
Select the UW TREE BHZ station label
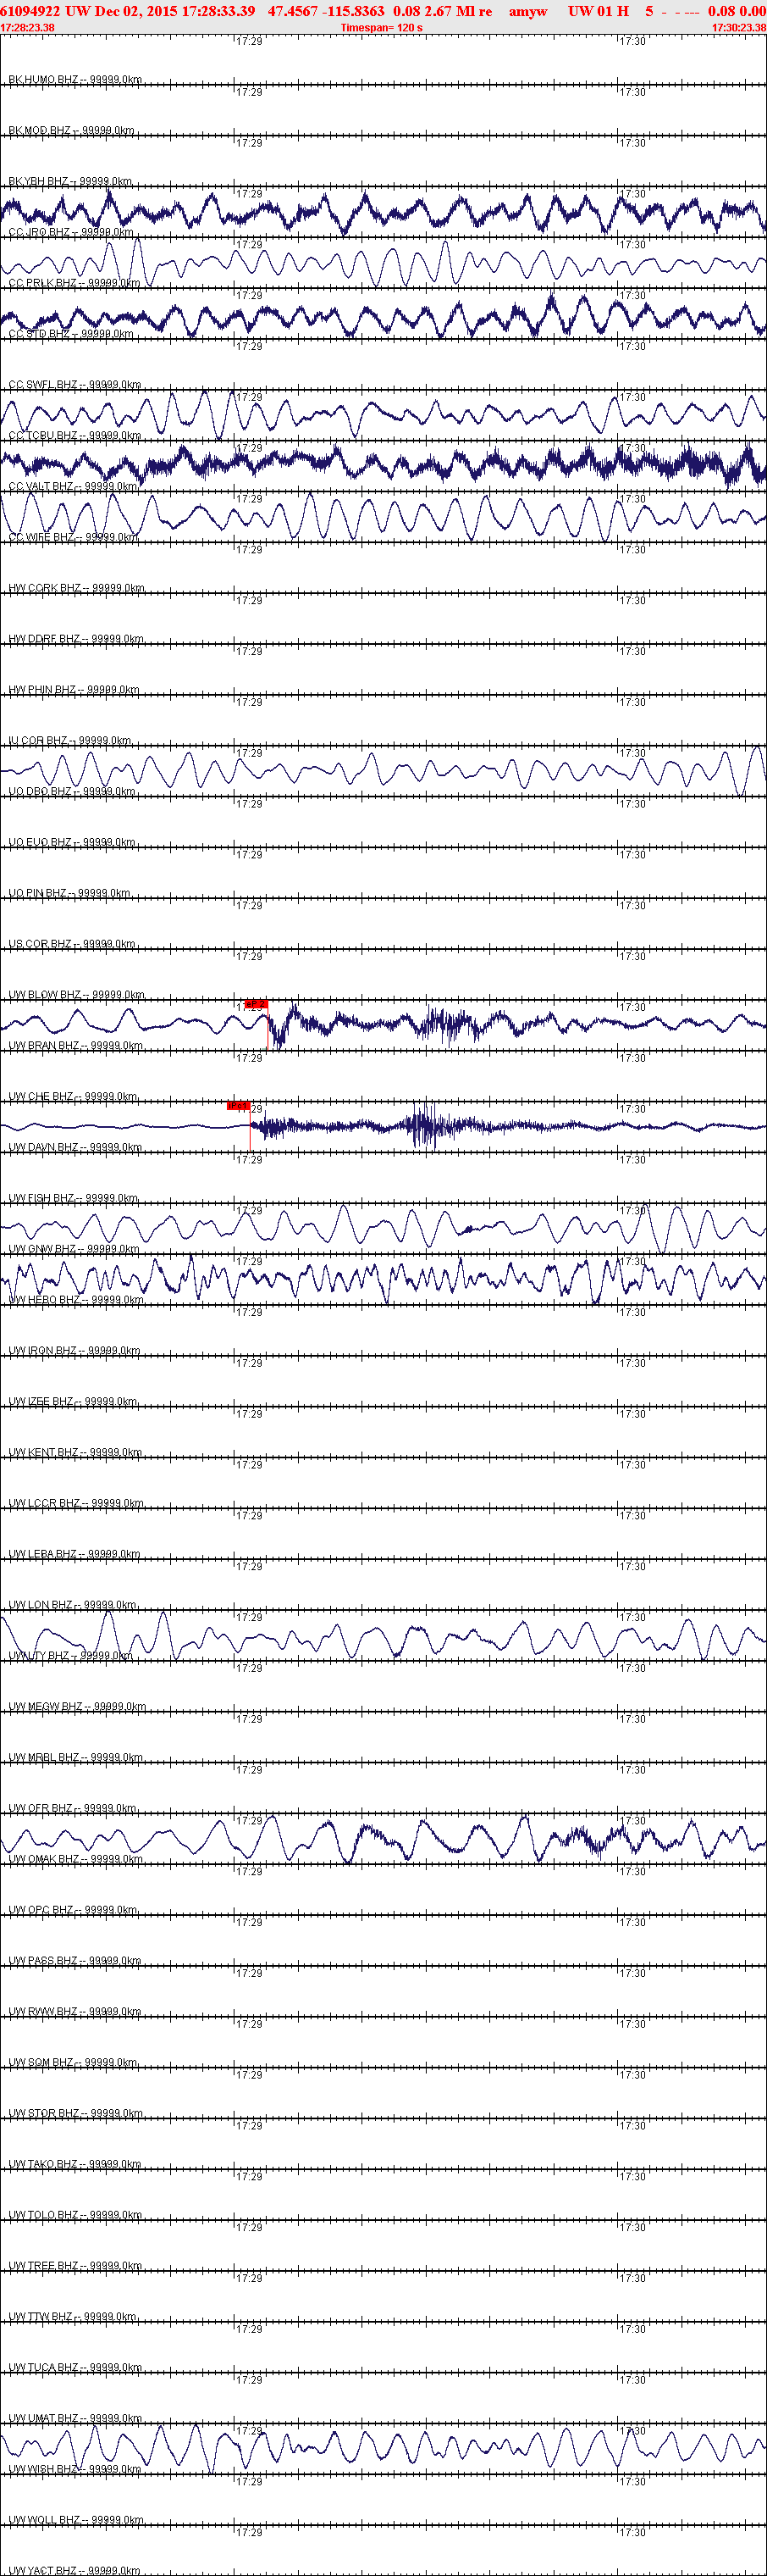[74, 2266]
